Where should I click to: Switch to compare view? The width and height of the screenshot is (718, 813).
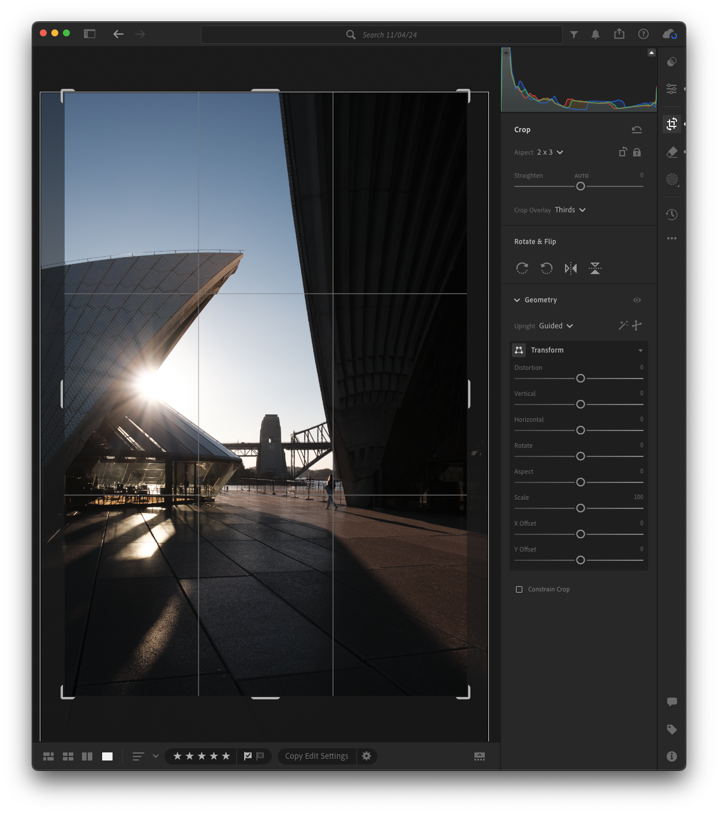(87, 756)
